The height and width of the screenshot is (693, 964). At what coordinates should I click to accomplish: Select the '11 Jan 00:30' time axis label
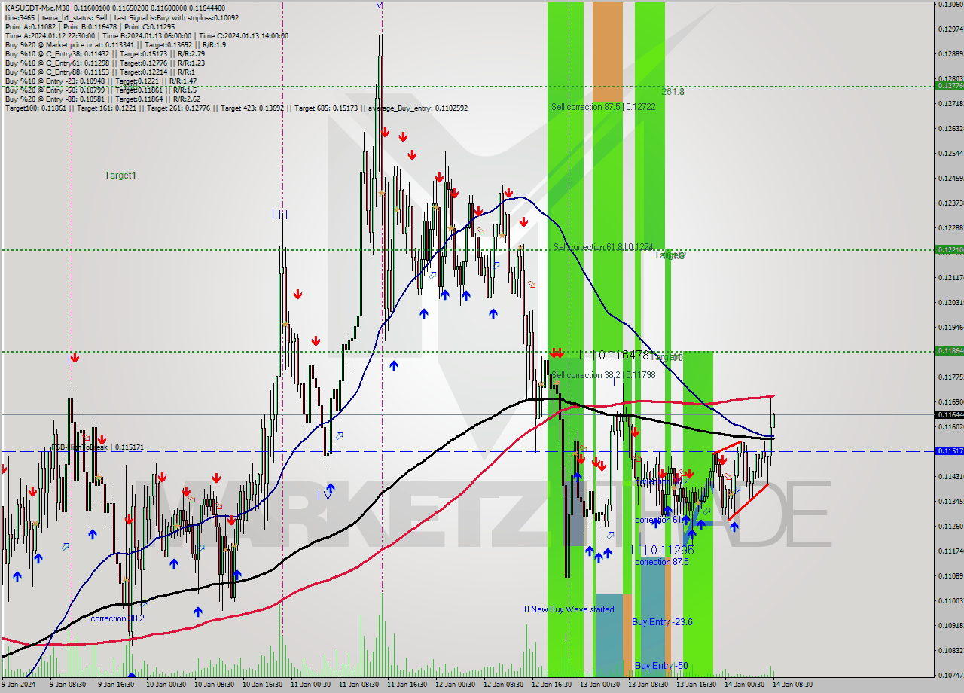coord(310,685)
